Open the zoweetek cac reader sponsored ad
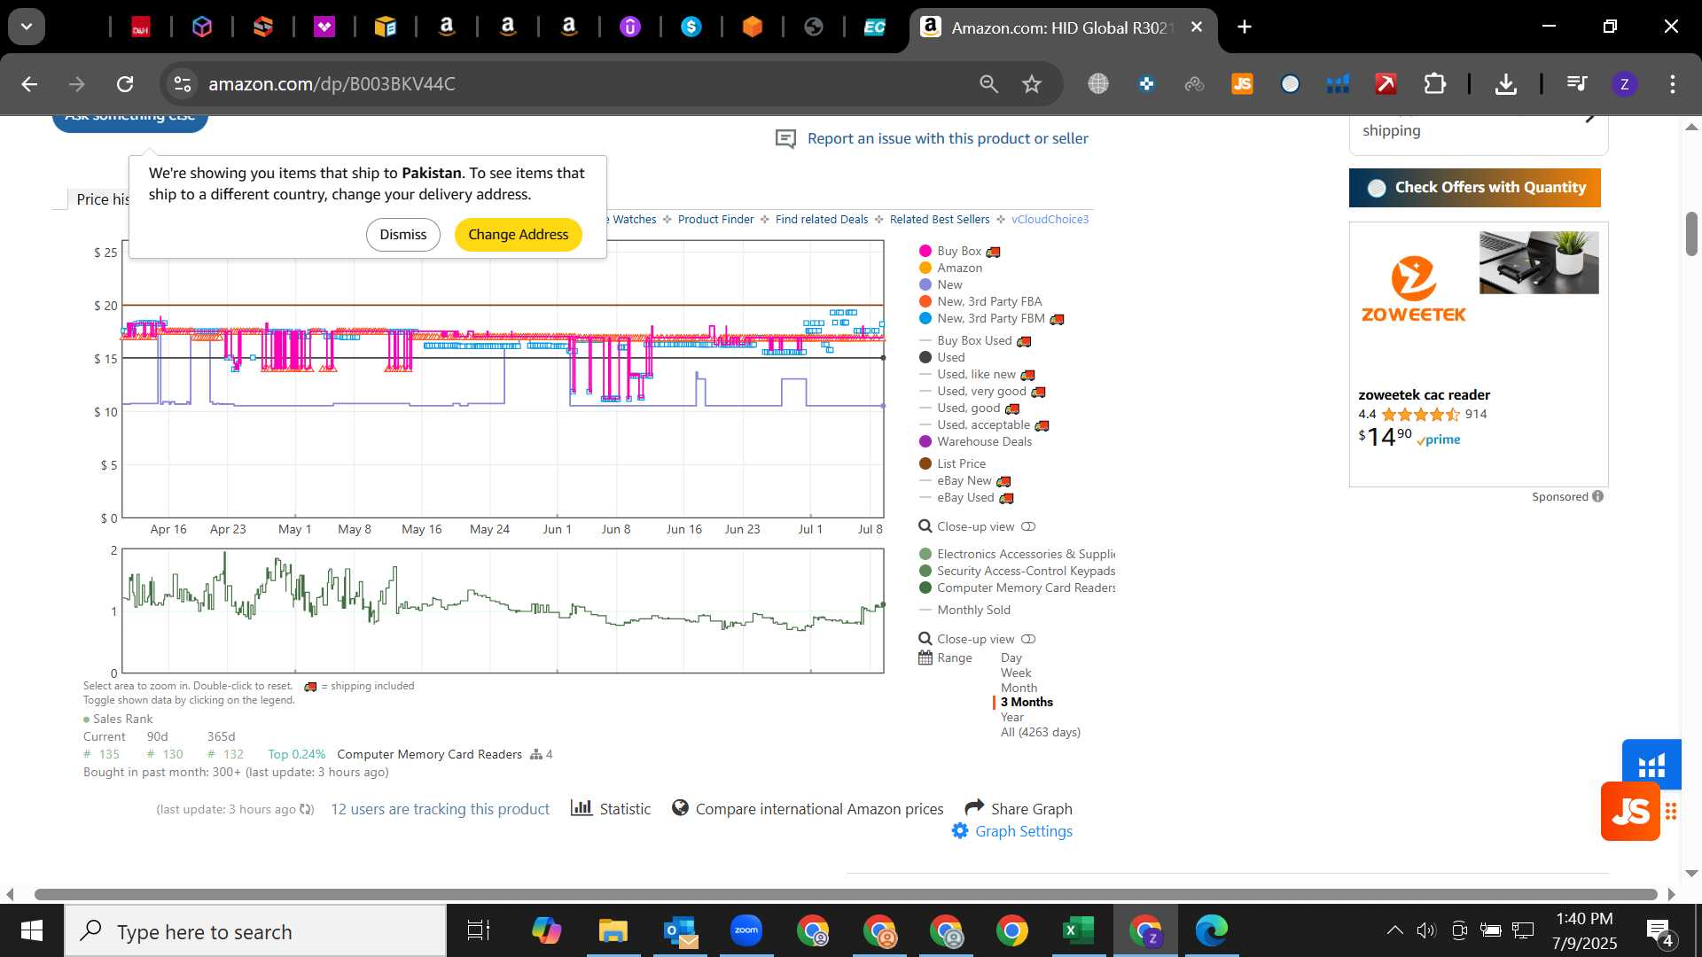Image resolution: width=1702 pixels, height=957 pixels. pyautogui.click(x=1479, y=354)
